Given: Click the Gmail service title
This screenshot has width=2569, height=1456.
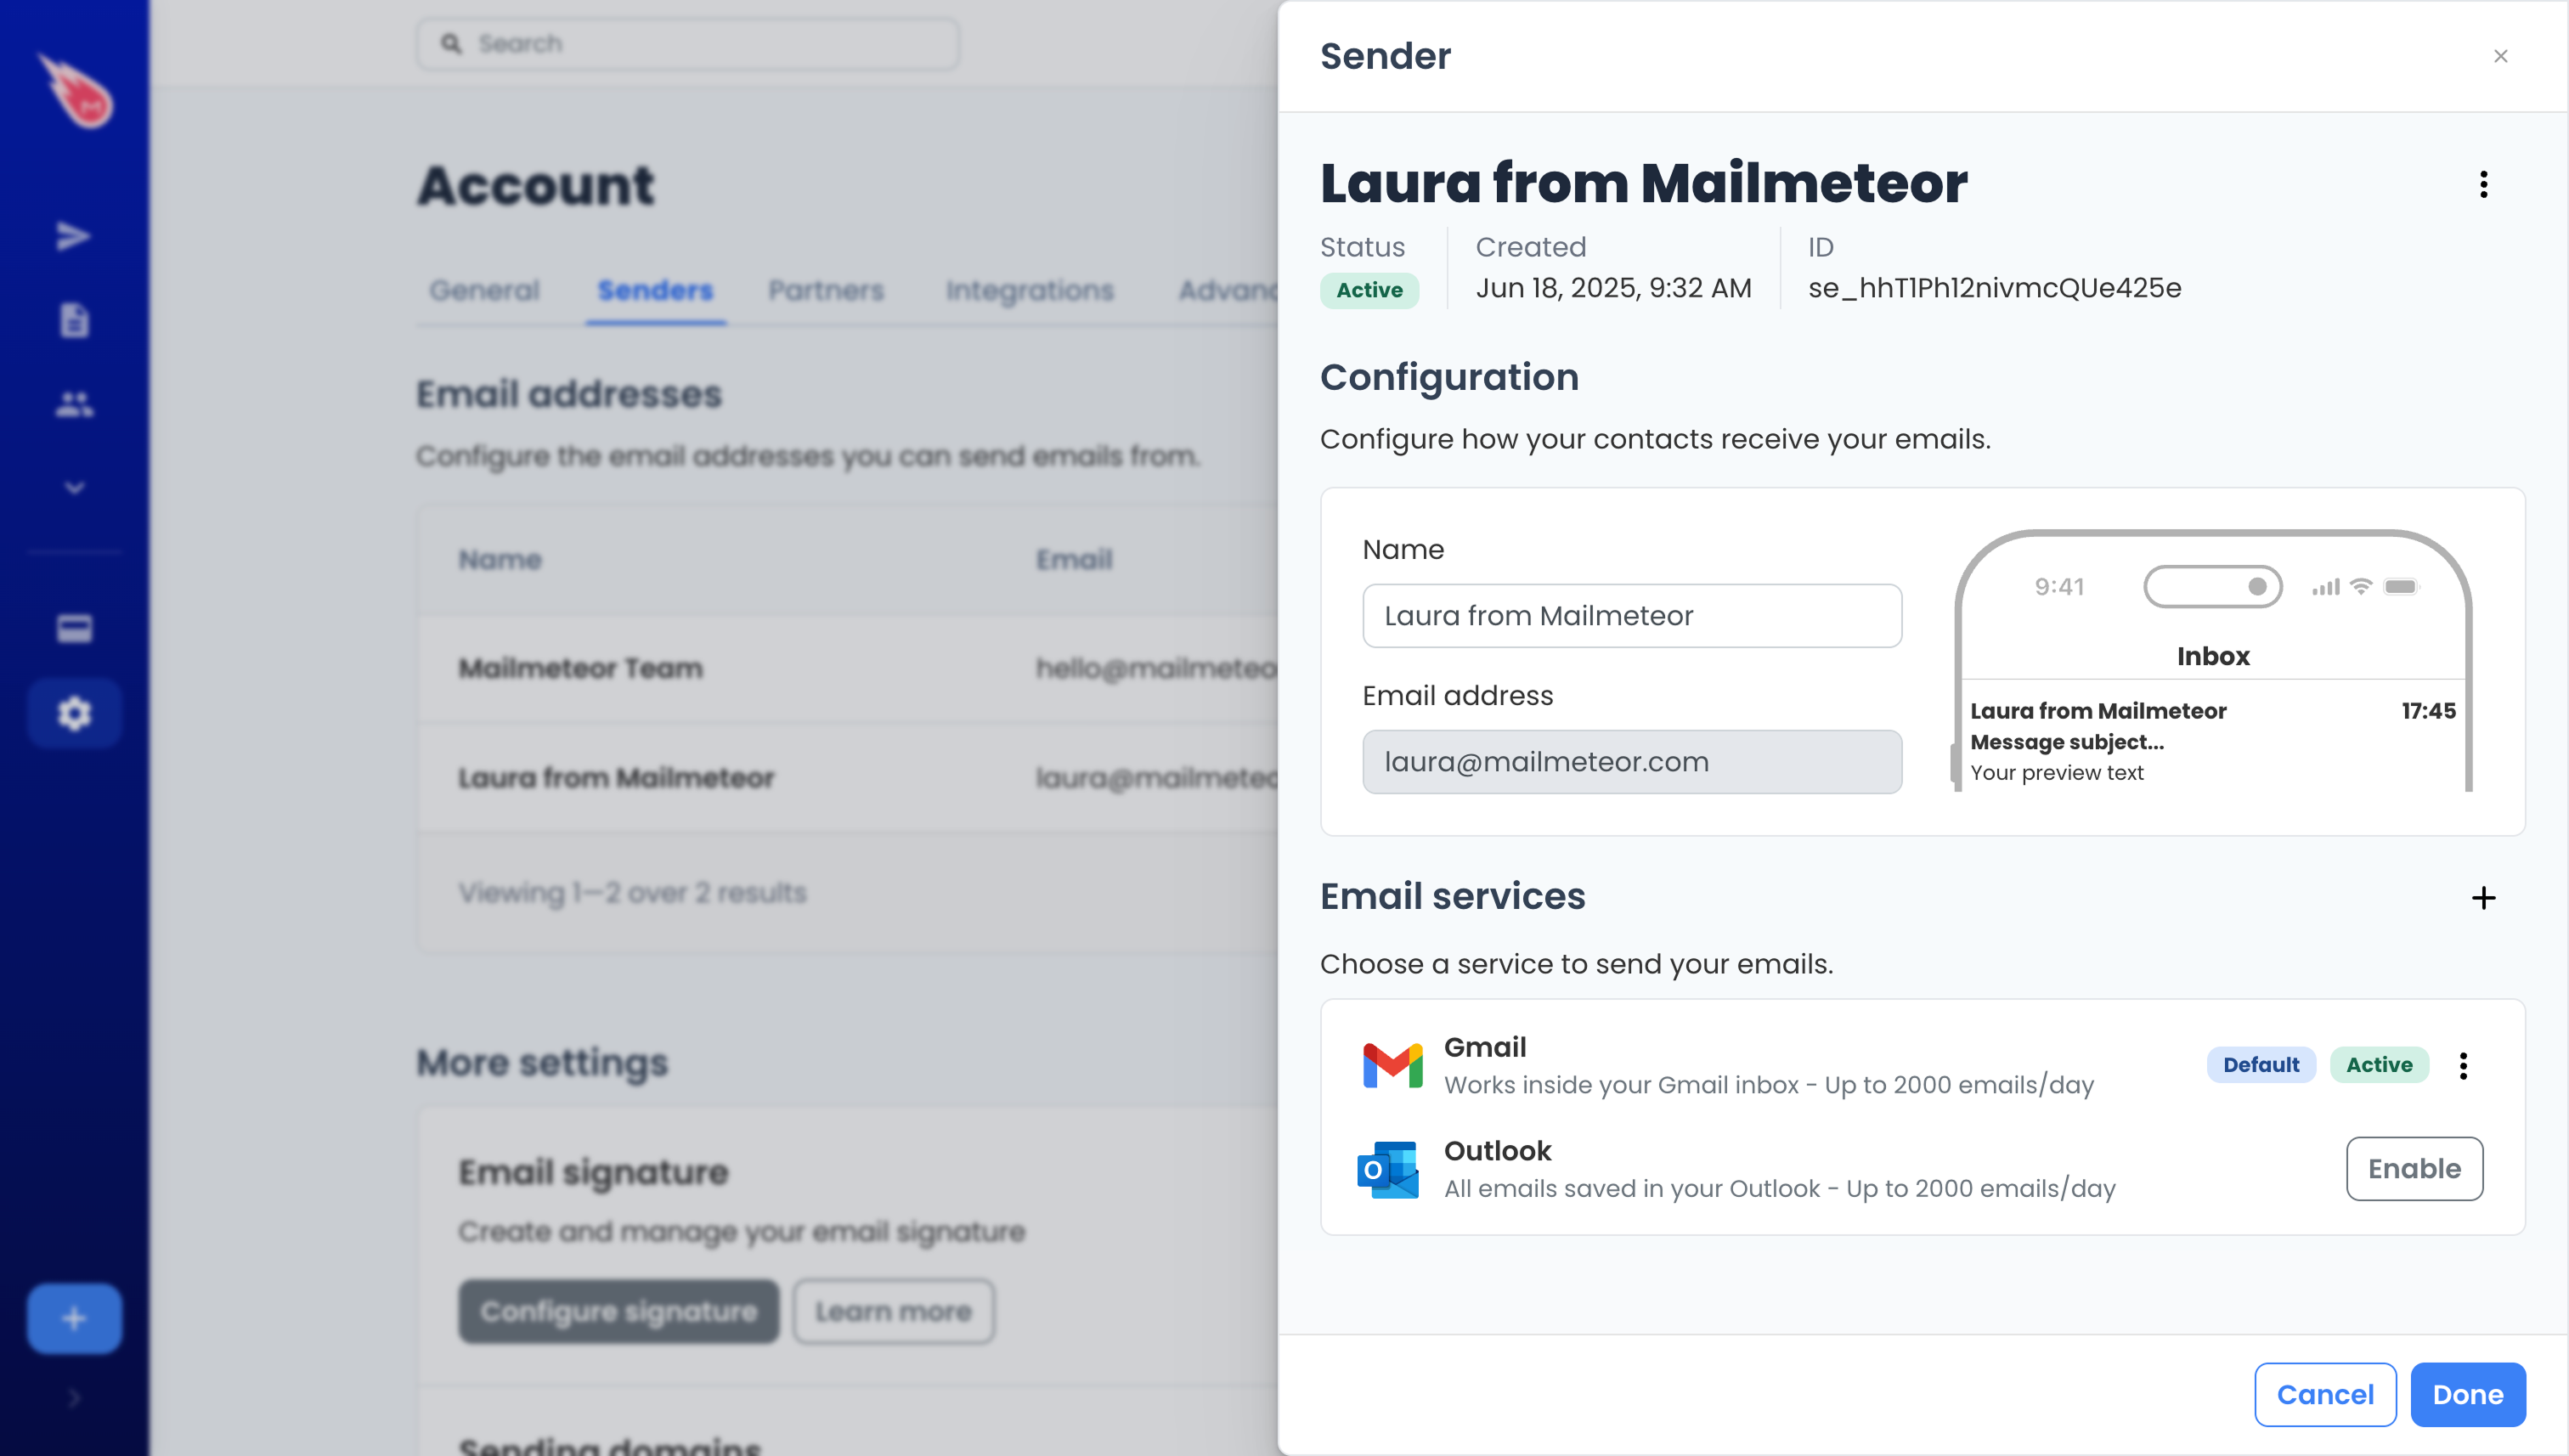Looking at the screenshot, I should (1485, 1047).
